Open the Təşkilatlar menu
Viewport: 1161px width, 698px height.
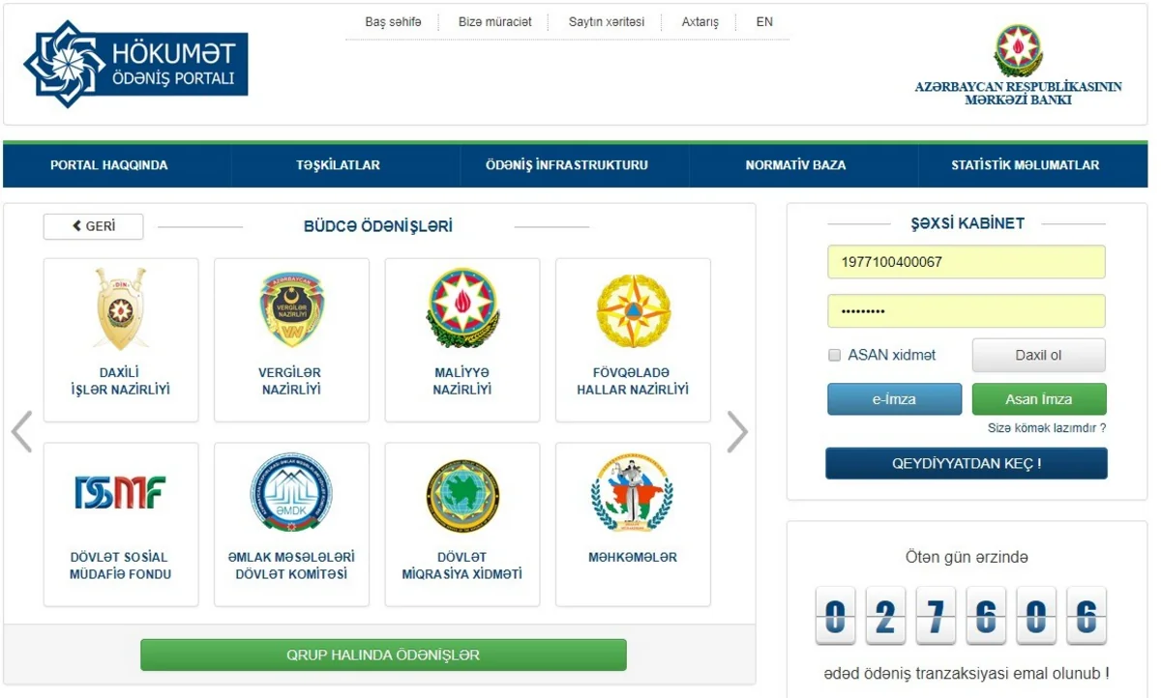[x=338, y=165]
